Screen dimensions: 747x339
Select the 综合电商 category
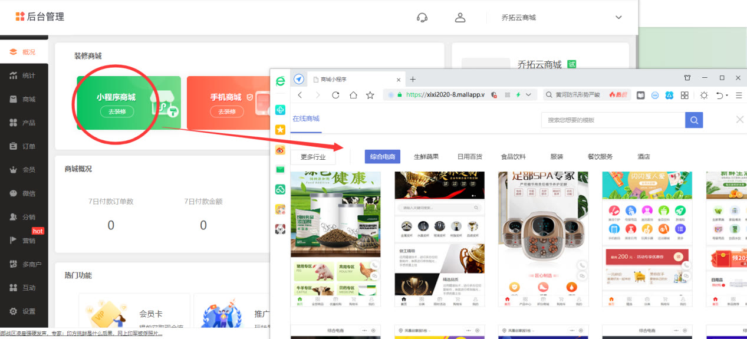tap(383, 157)
